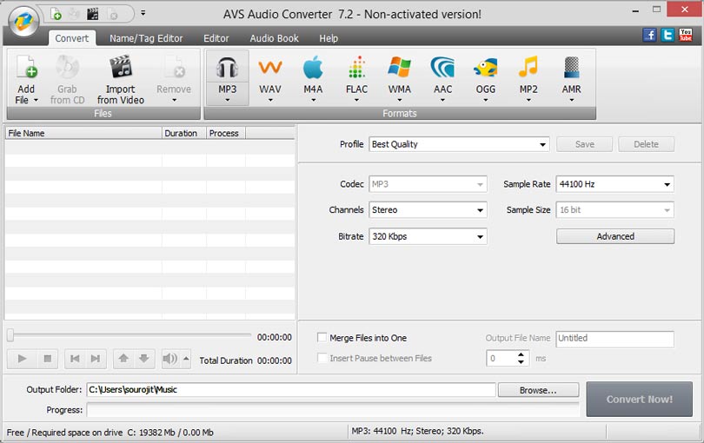Click the playback position slider handle
Screen dimensions: 704x443
[10, 334]
